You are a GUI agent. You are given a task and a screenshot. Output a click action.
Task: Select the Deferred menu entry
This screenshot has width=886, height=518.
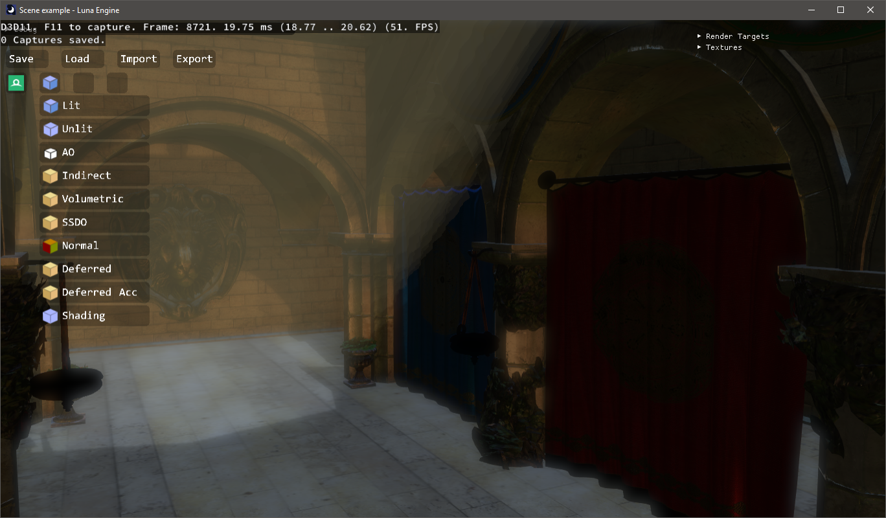tap(95, 269)
